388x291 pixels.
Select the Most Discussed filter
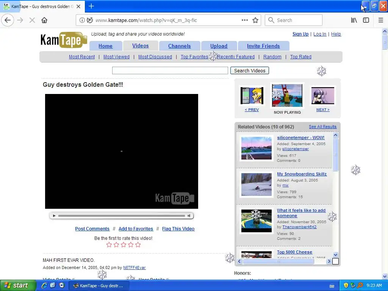tap(155, 57)
